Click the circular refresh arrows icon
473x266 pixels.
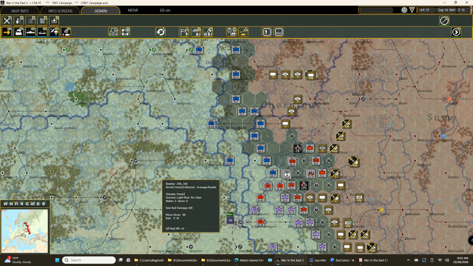160,32
